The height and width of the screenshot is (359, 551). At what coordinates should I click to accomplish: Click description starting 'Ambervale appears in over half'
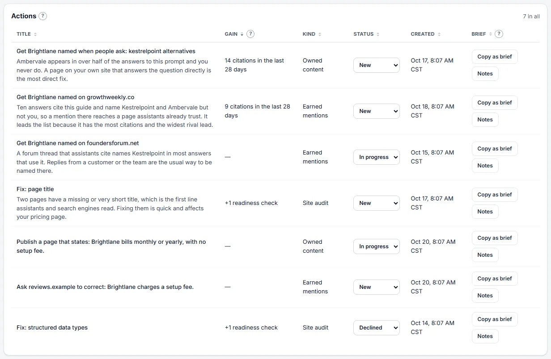(x=114, y=70)
